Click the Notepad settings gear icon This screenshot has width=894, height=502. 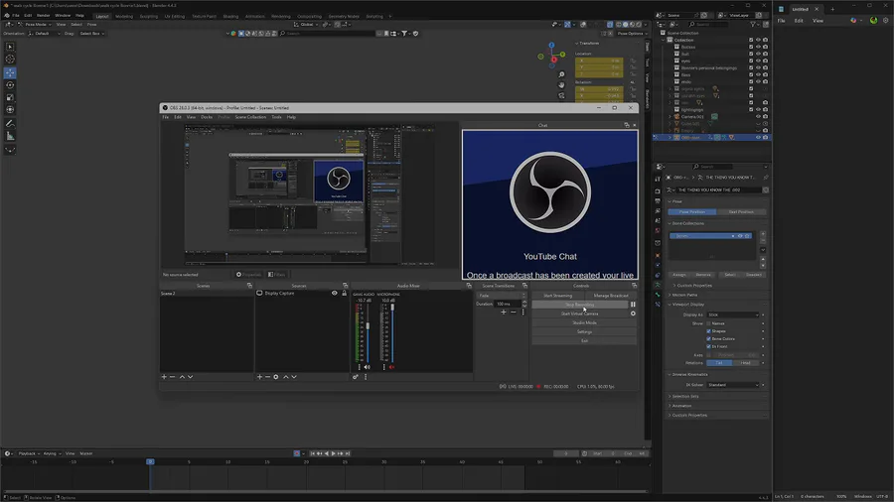pos(885,21)
